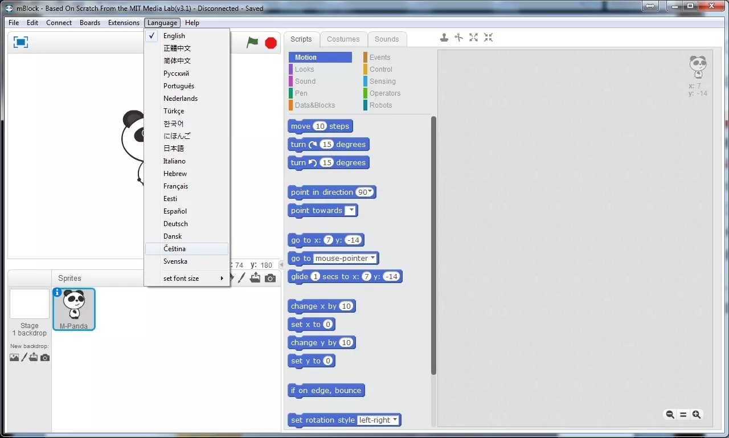
Task: Open the Help menu
Action: (x=192, y=23)
